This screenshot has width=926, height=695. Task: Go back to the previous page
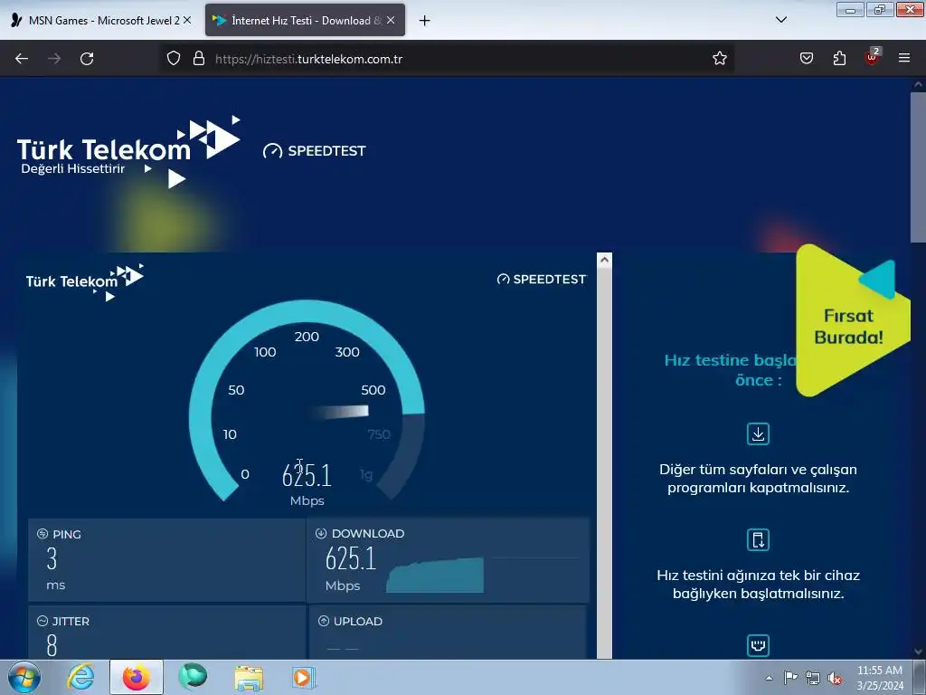(x=22, y=59)
